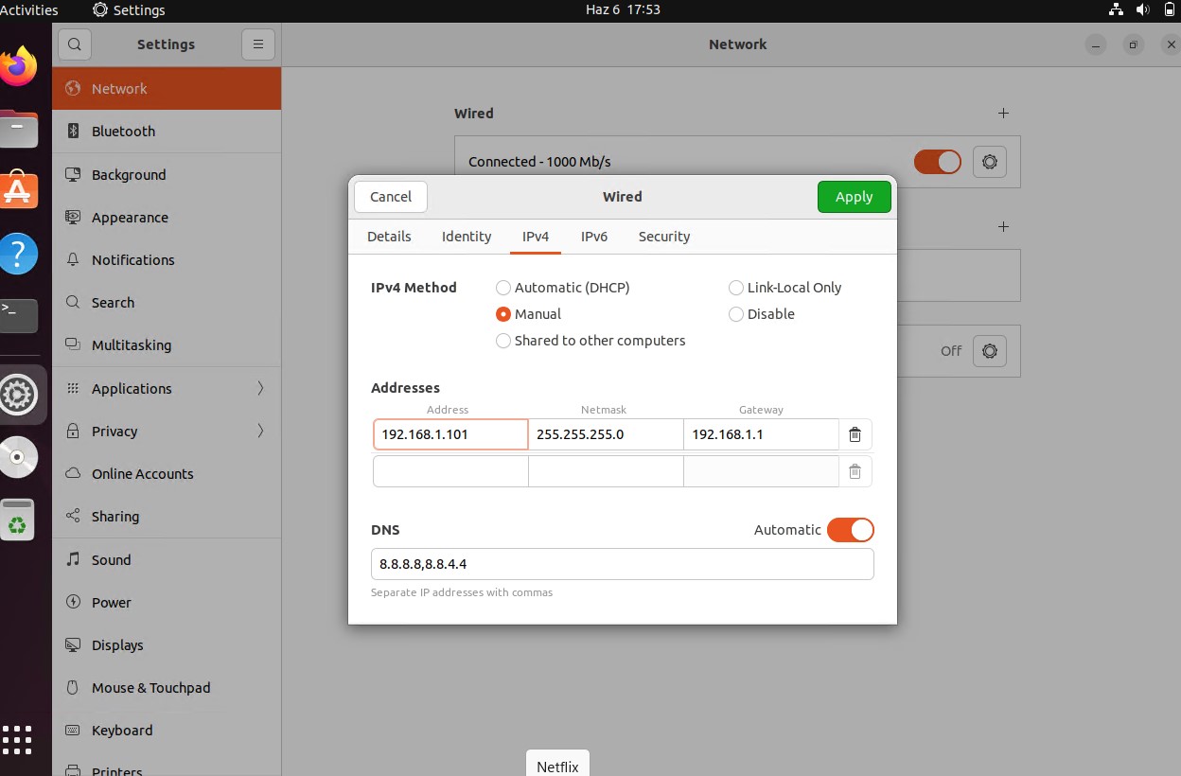The image size is (1181, 776).
Task: Open wired connection gear settings
Action: point(990,162)
